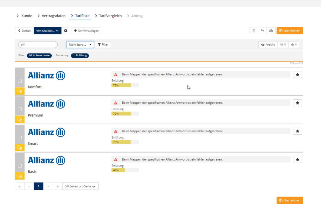Screen dimensions: 321x220
Task: Click the Komfort tariff name
Action: 34,87
